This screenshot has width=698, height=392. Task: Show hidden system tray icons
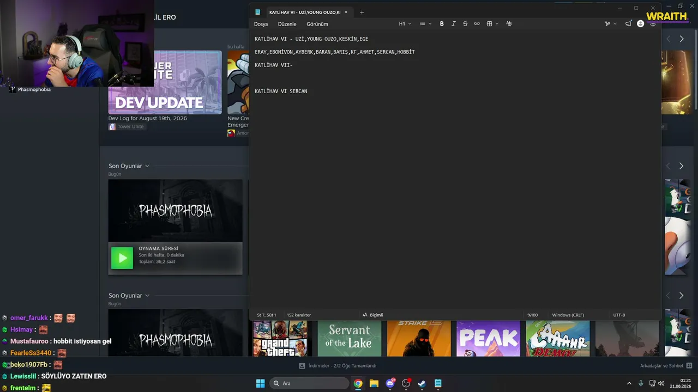pos(629,383)
